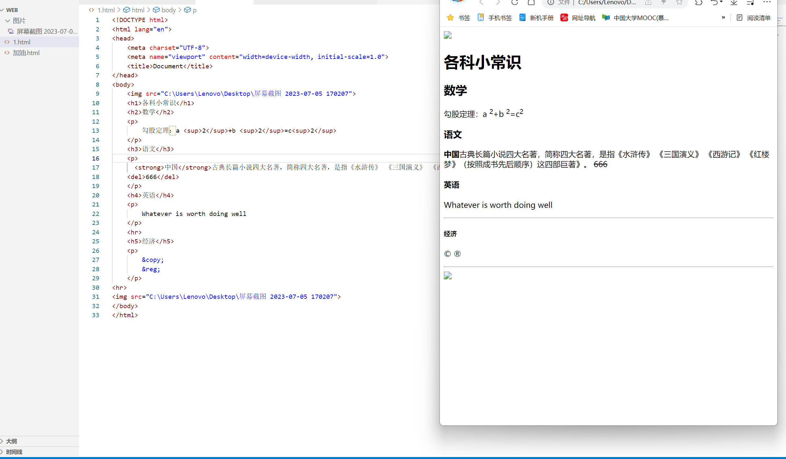Screen dimensions: 786x459
Task: Click the browser refresh icon
Action: (514, 3)
